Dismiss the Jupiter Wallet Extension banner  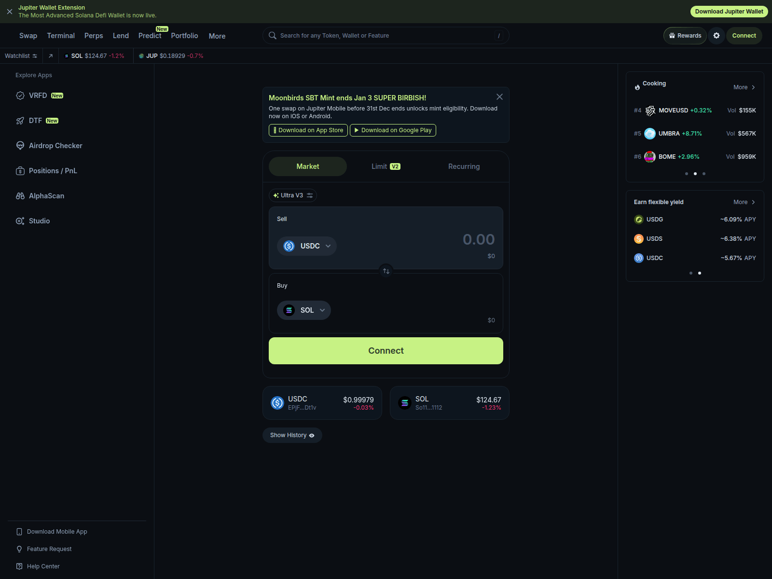coord(10,12)
